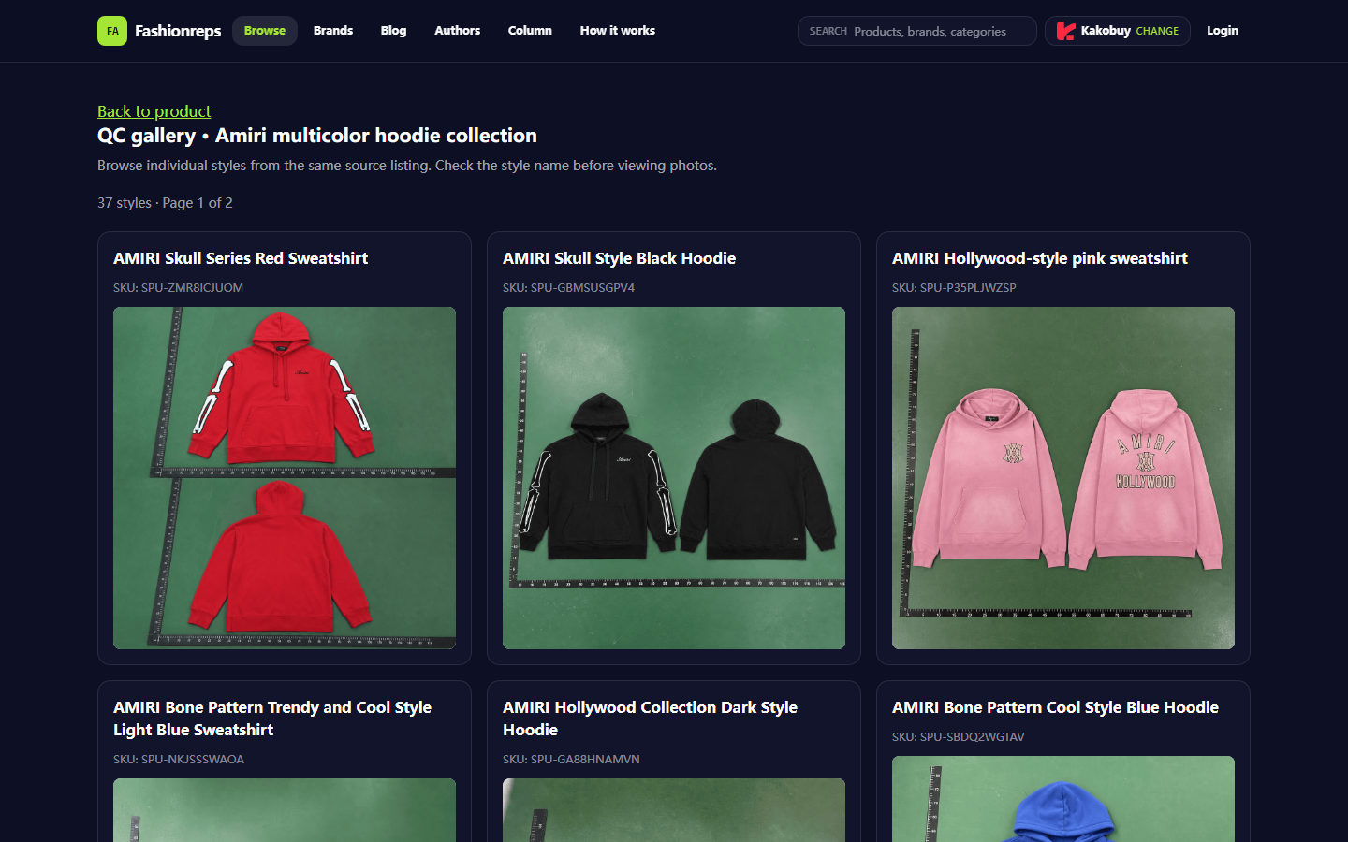Open the Blog menu item
Screen dimensions: 1348x842
[x=393, y=31]
